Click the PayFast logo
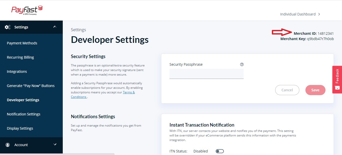 point(27,10)
